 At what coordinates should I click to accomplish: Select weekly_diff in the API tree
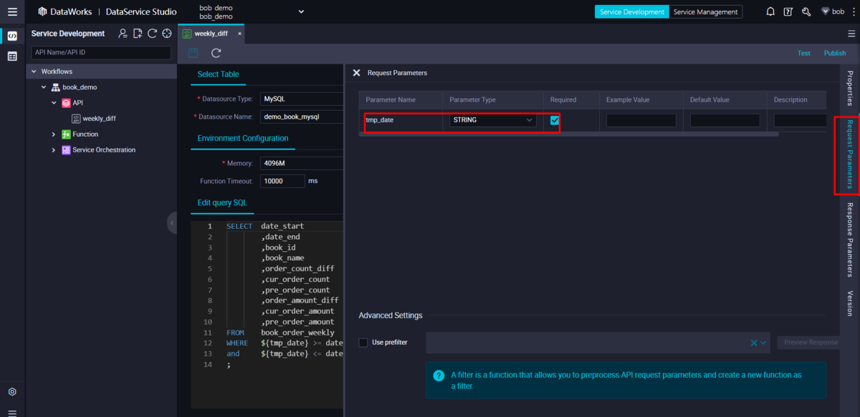(99, 119)
